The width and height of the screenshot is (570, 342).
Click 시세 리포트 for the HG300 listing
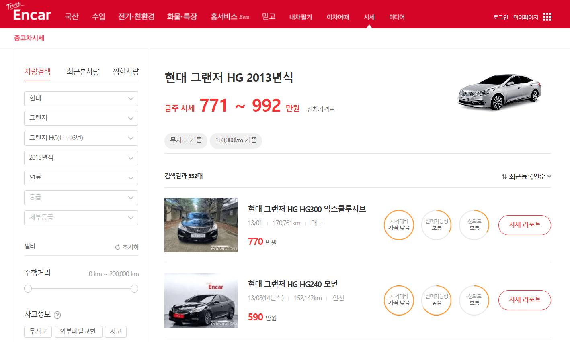[525, 225]
